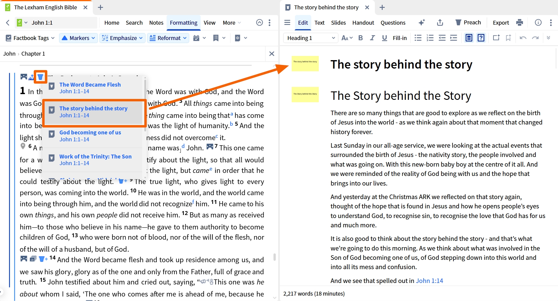Click footnote c after overcome
The height and width of the screenshot is (301, 558).
tap(217, 136)
